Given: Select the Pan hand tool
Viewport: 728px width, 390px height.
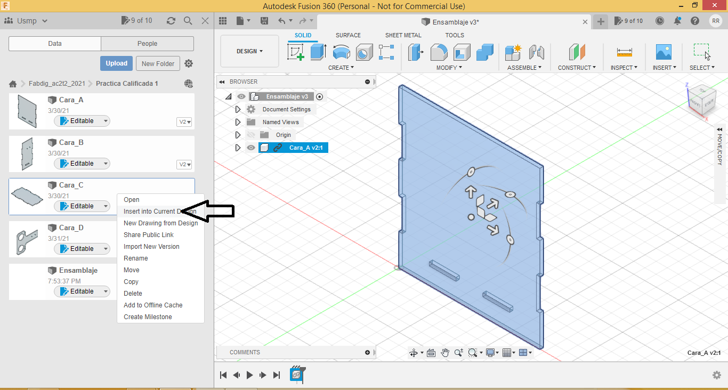Looking at the screenshot, I should 445,353.
